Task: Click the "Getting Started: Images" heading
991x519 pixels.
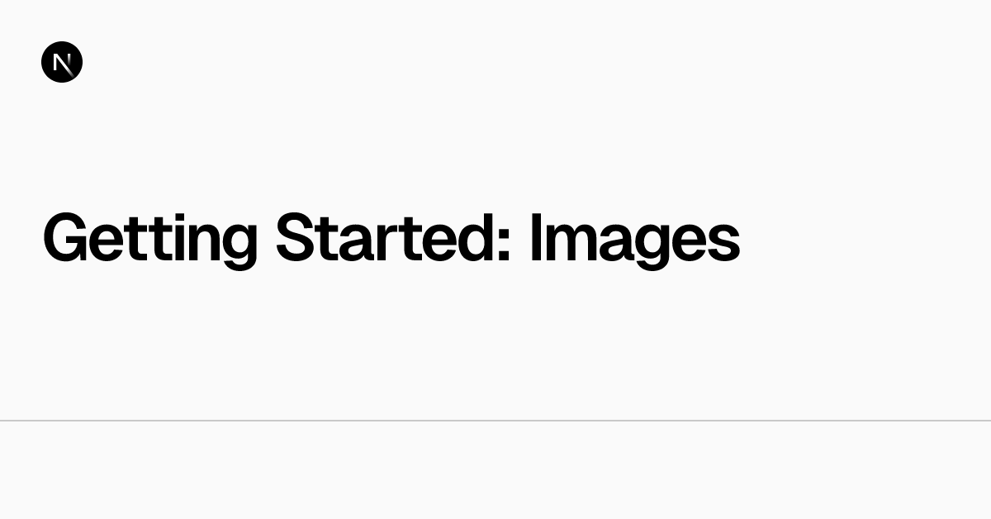Action: point(391,240)
